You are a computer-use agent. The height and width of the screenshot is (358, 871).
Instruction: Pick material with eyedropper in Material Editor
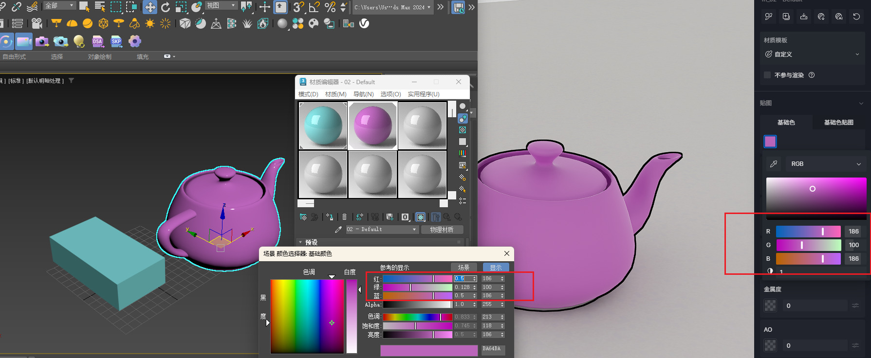coord(338,229)
